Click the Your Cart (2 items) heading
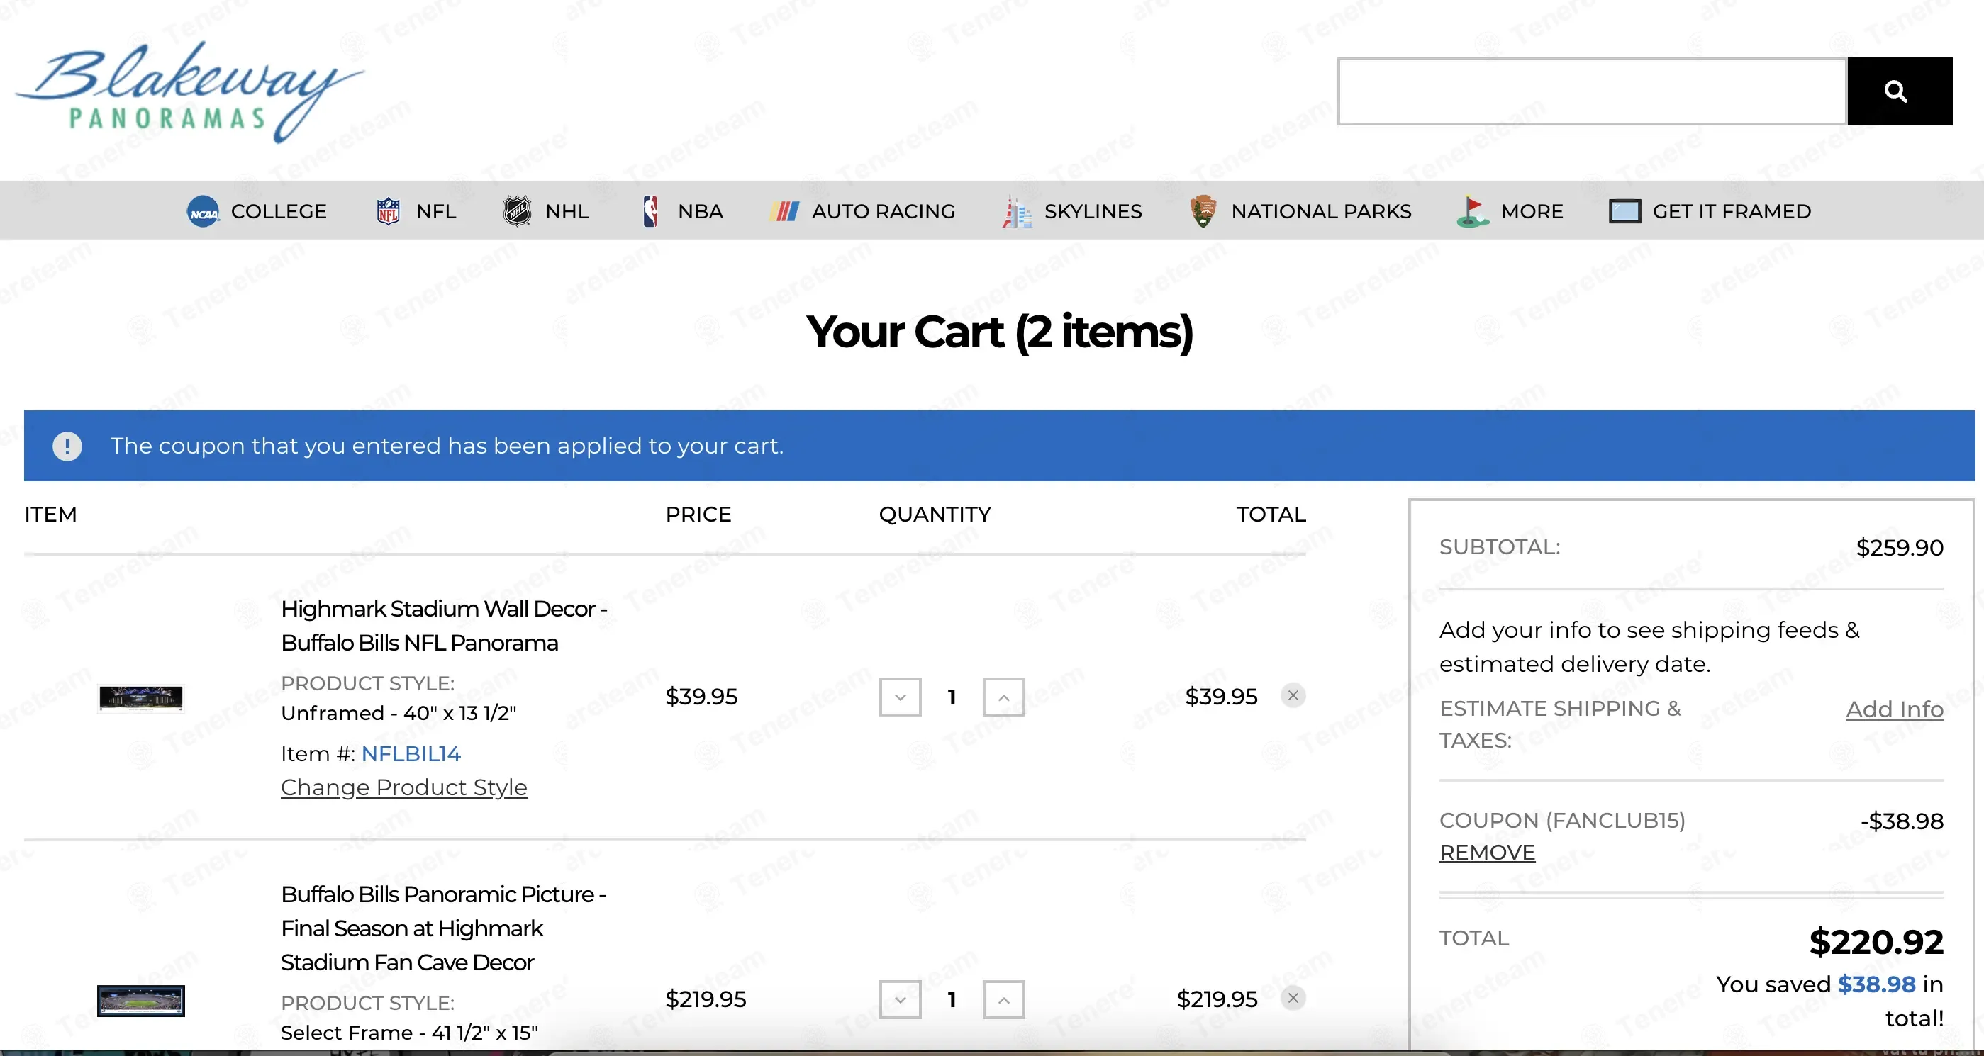1984x1056 pixels. pos(1000,332)
